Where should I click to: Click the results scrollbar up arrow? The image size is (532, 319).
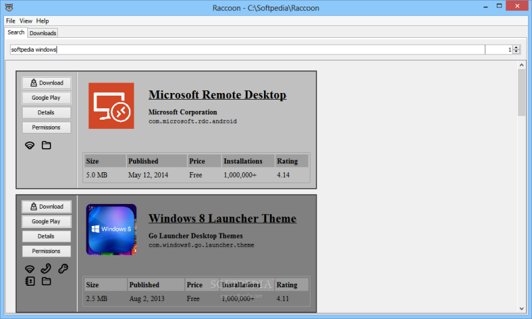521,64
